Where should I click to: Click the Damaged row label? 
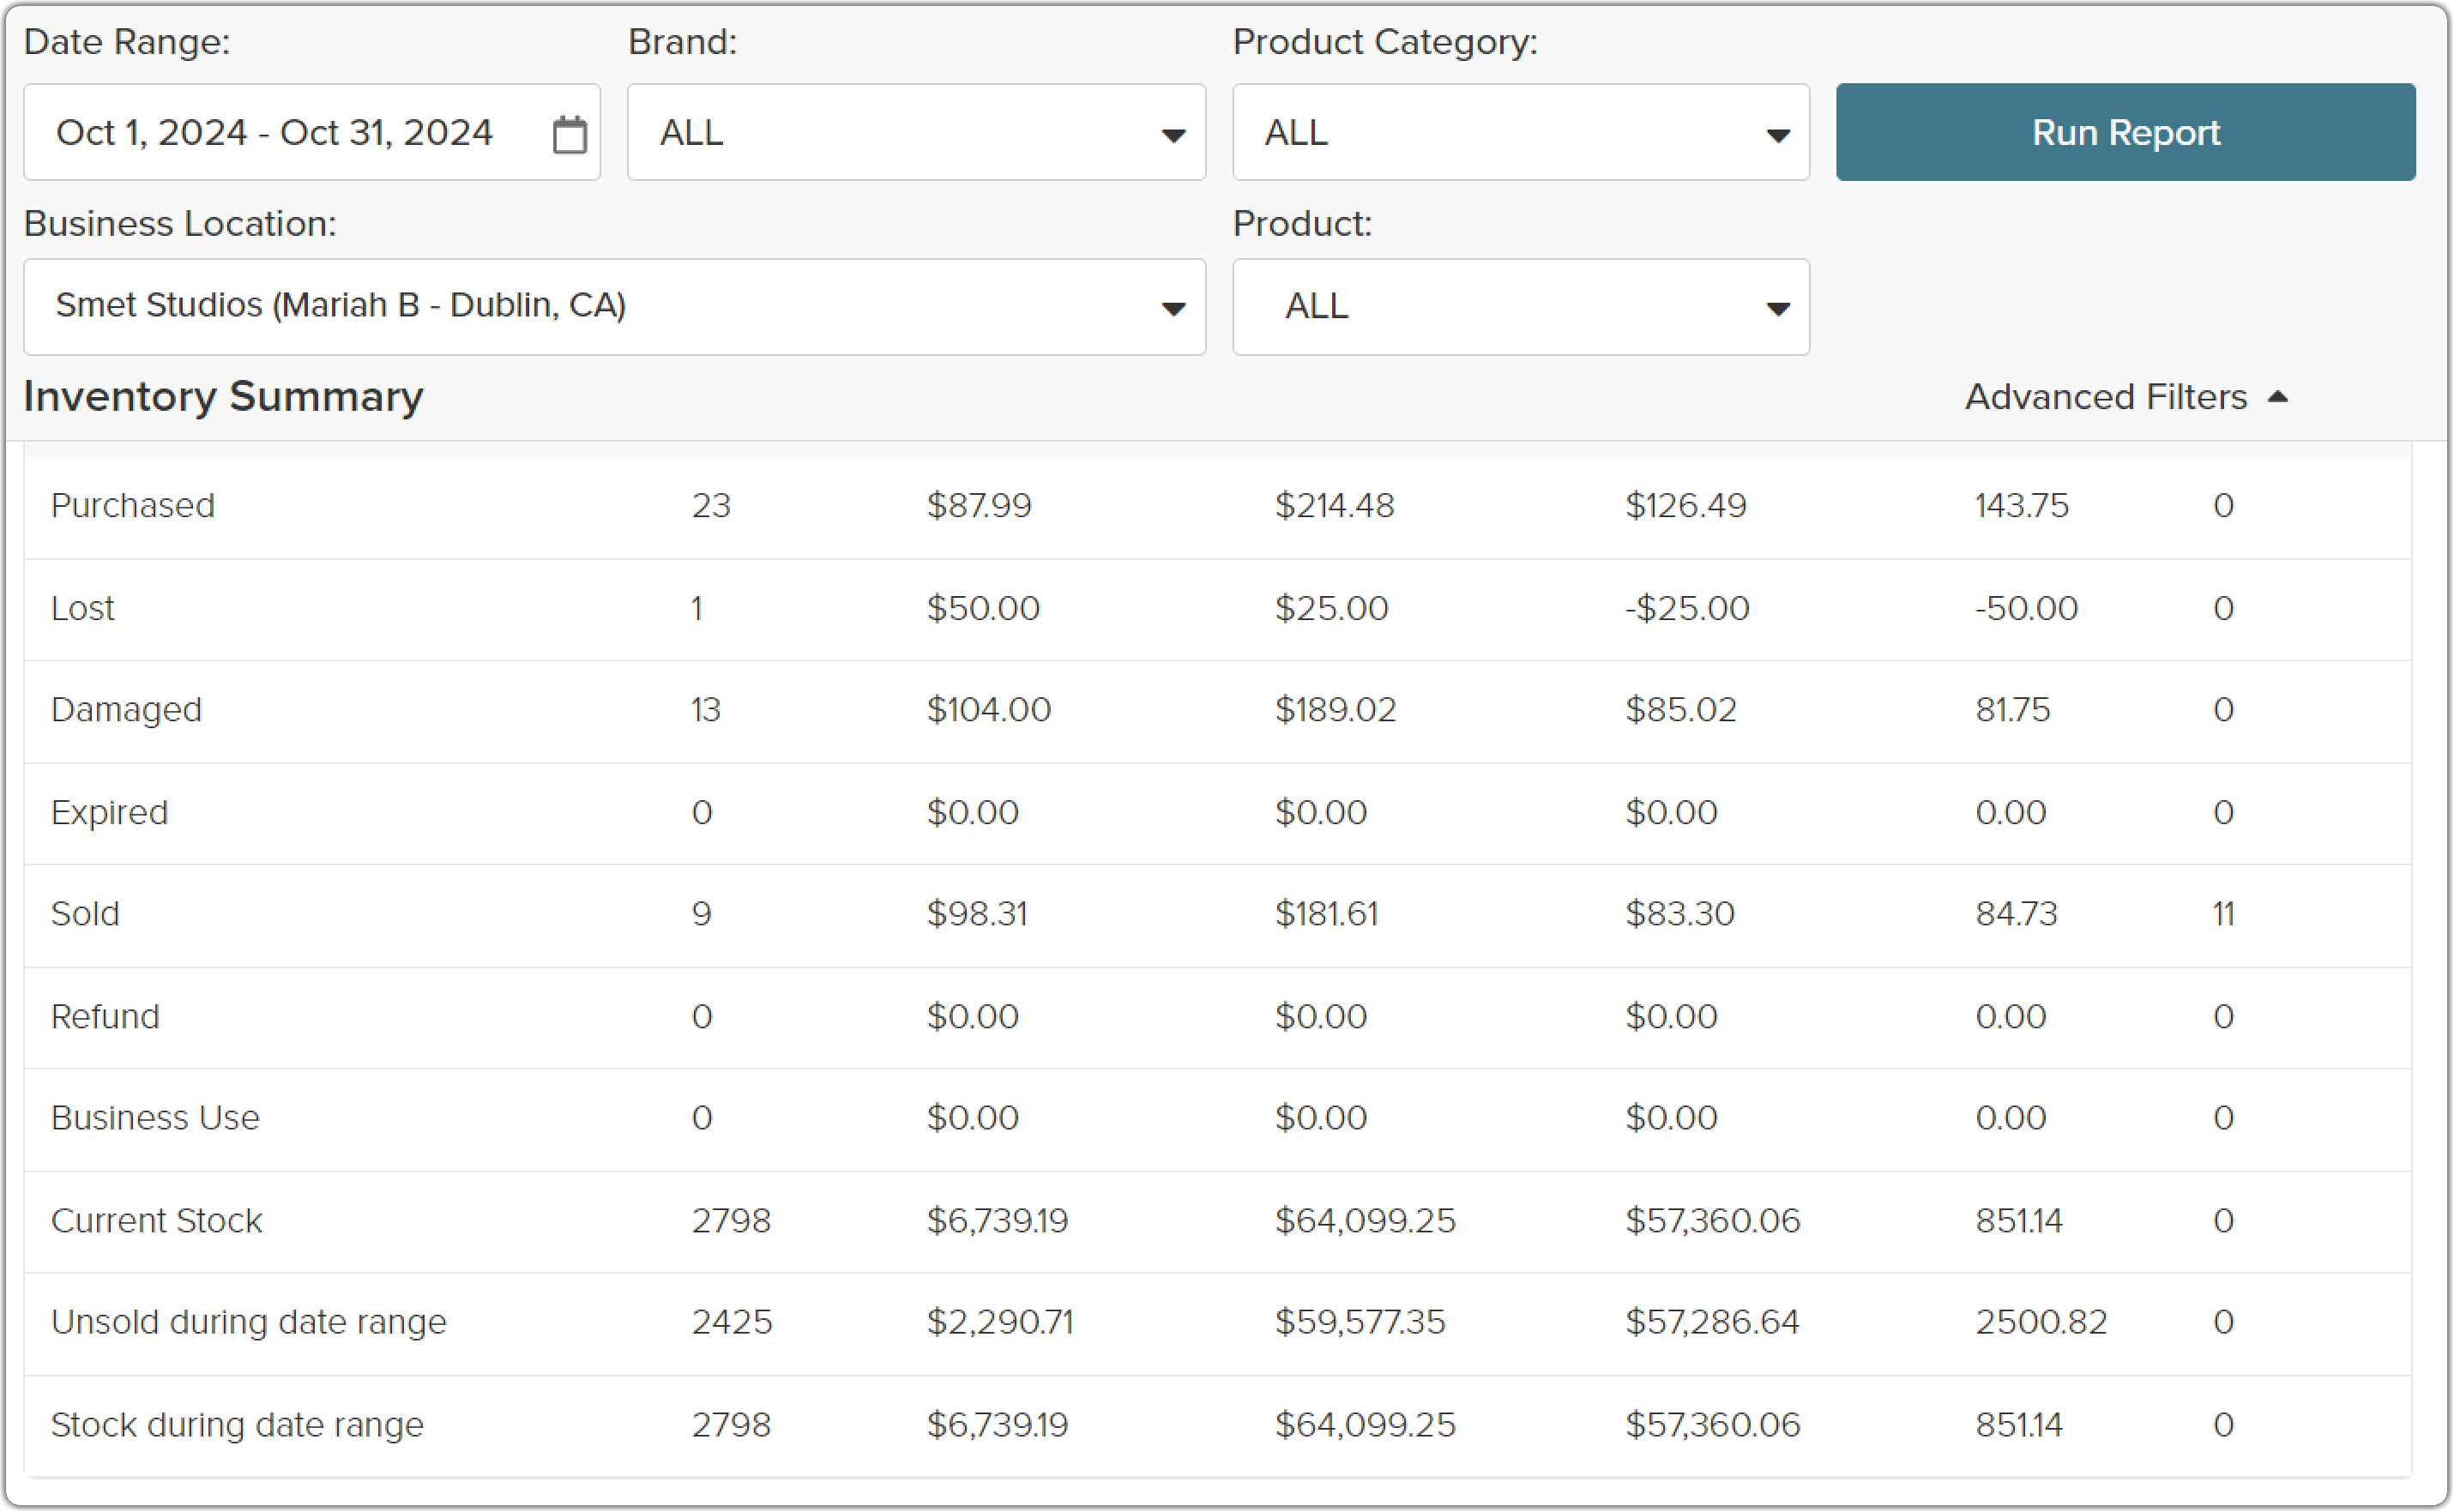(x=126, y=710)
